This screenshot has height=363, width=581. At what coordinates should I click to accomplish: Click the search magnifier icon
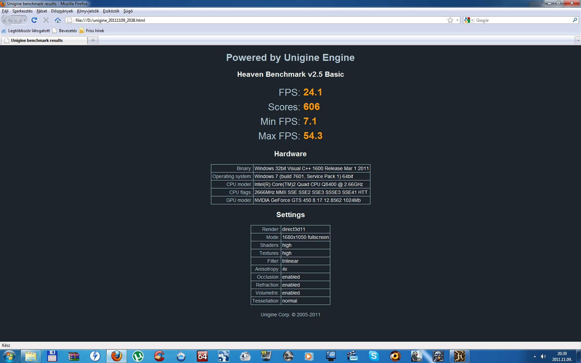575,20
